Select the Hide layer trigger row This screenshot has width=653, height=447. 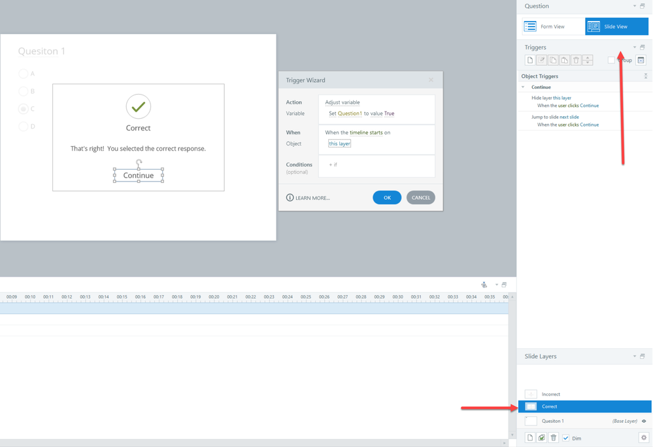[x=585, y=101]
